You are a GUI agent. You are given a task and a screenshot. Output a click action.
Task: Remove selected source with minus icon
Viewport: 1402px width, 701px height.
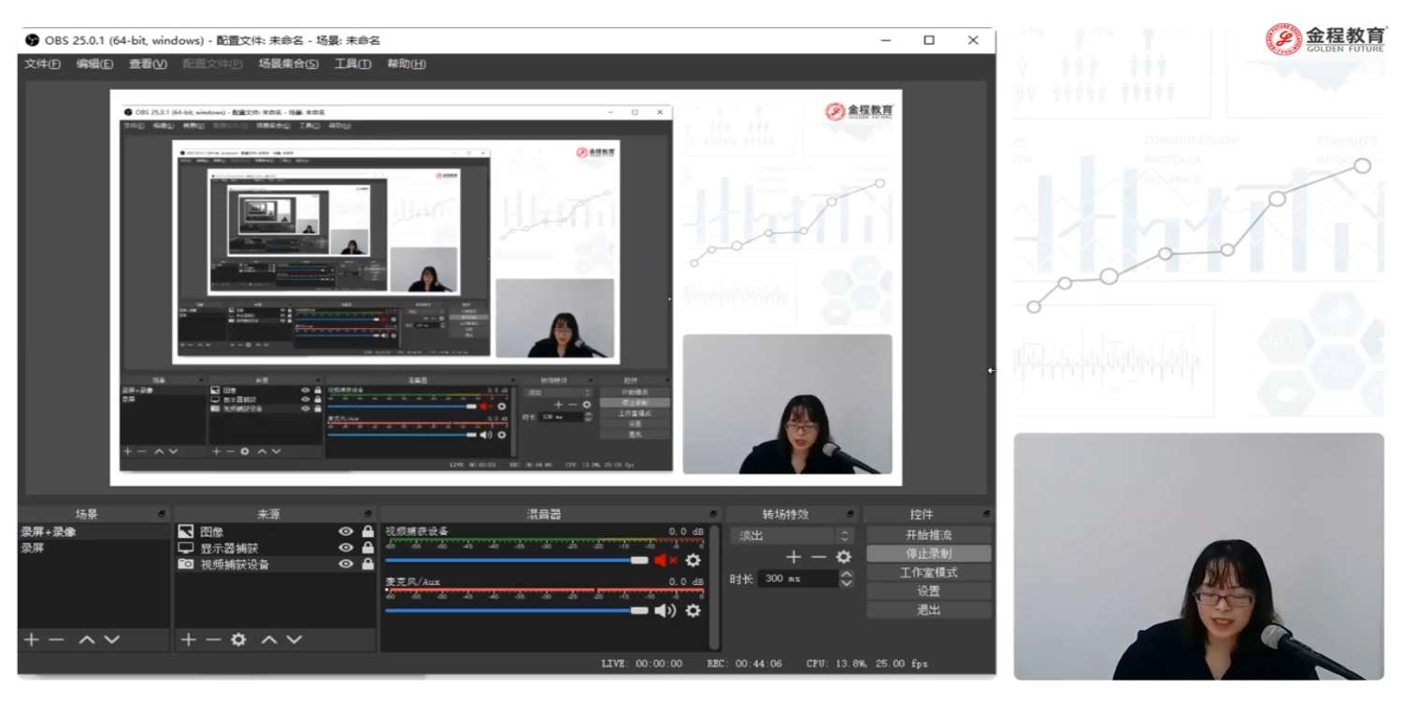coord(213,639)
